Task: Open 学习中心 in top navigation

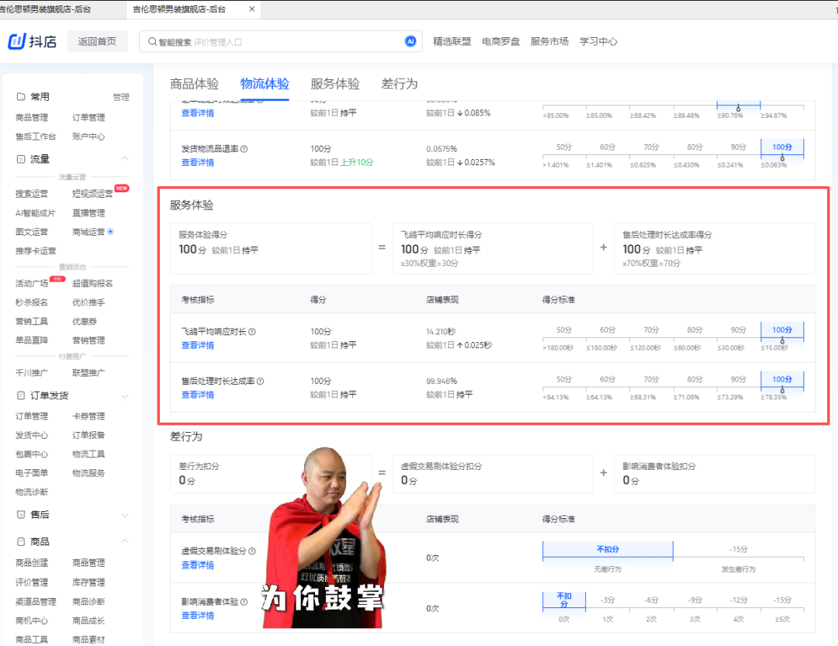Action: pyautogui.click(x=598, y=42)
